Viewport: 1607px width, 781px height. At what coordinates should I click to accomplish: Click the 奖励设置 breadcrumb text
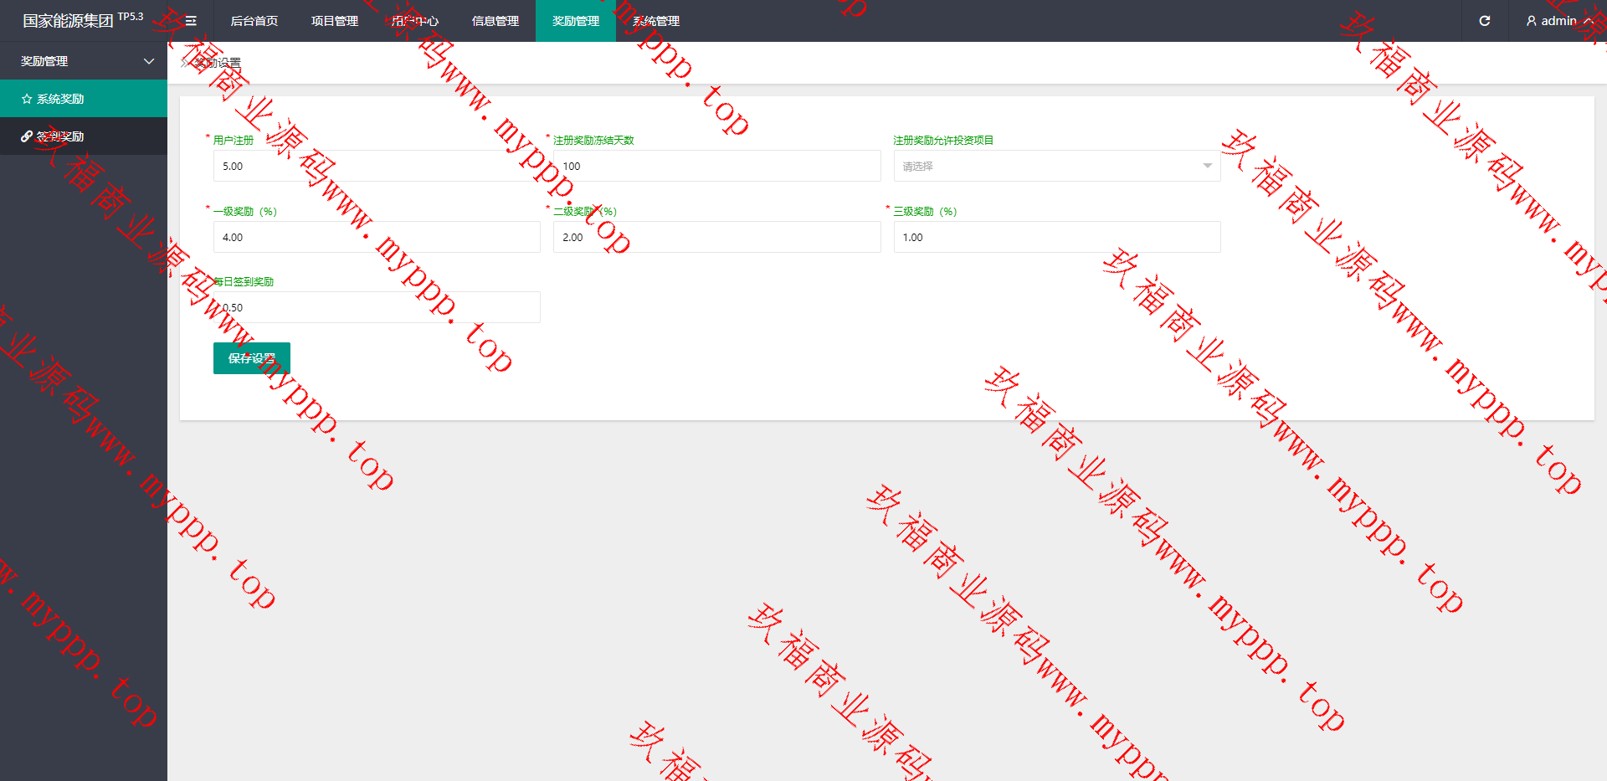218,63
